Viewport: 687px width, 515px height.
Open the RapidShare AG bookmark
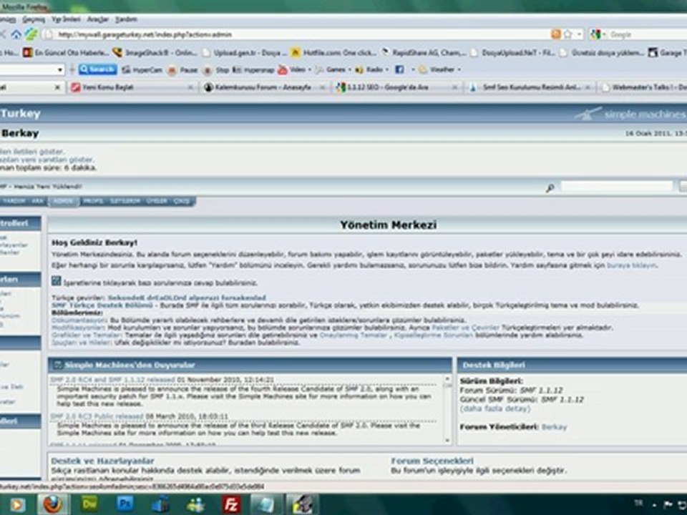424,52
